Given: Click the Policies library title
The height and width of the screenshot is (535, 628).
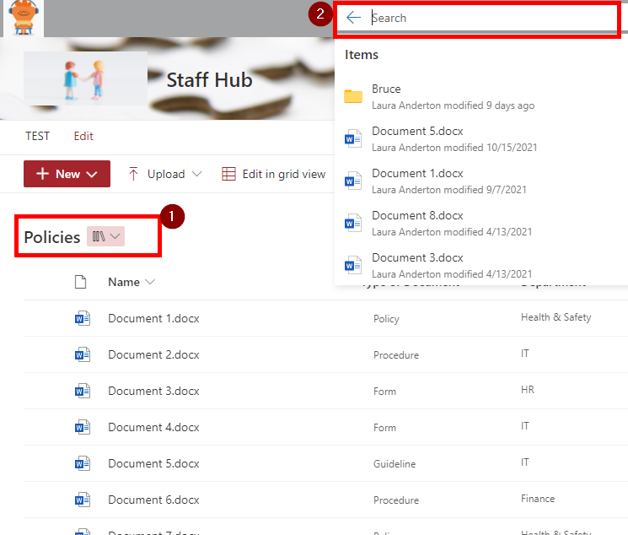Looking at the screenshot, I should tap(52, 237).
